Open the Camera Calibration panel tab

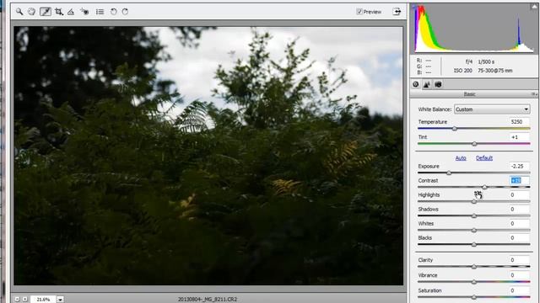point(438,84)
